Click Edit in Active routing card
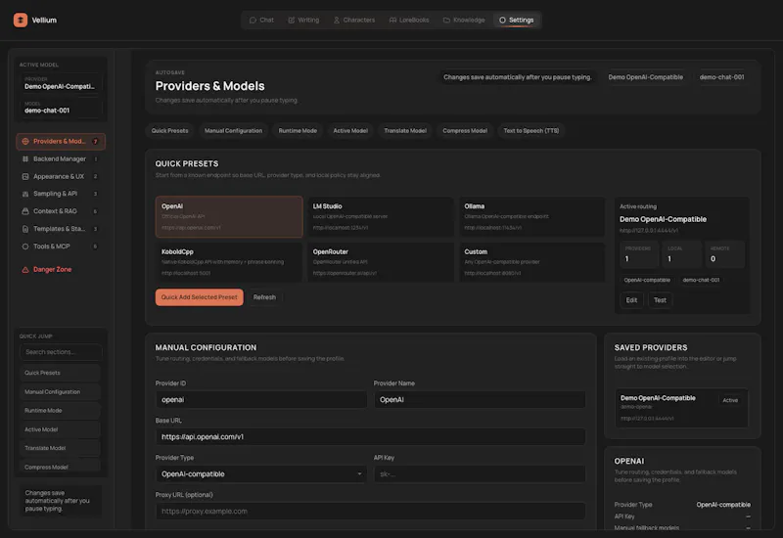The width and height of the screenshot is (783, 538). click(x=631, y=300)
